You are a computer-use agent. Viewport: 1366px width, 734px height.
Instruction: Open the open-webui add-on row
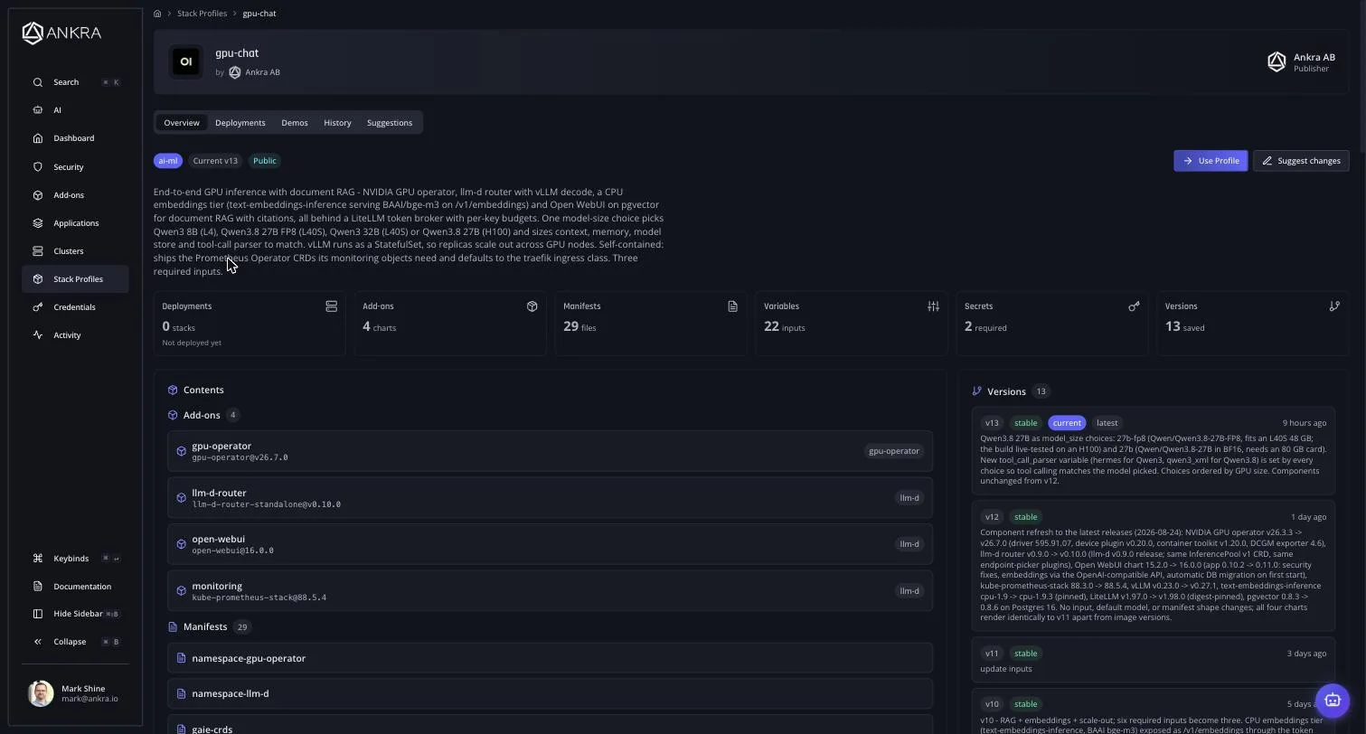coord(550,544)
